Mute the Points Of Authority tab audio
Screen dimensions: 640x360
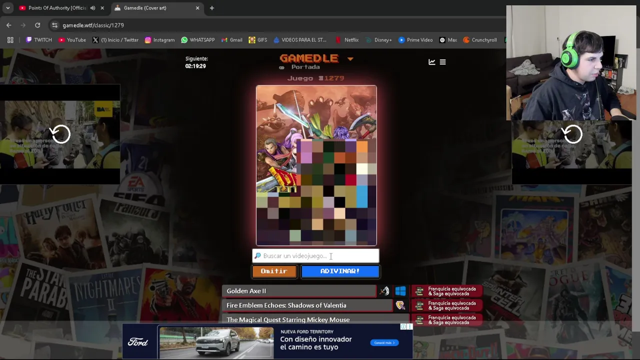tap(92, 8)
